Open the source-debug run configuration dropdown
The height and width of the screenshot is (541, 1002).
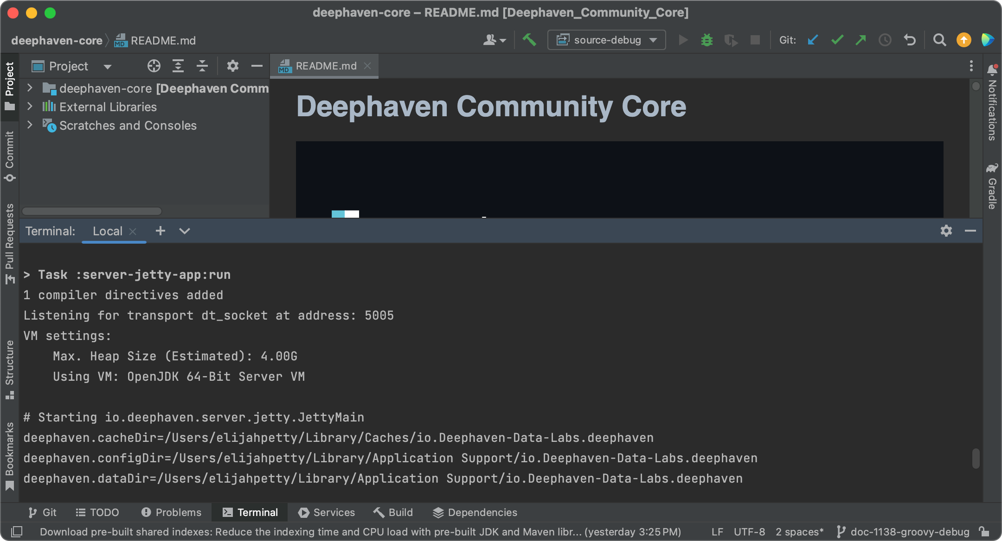click(x=606, y=40)
